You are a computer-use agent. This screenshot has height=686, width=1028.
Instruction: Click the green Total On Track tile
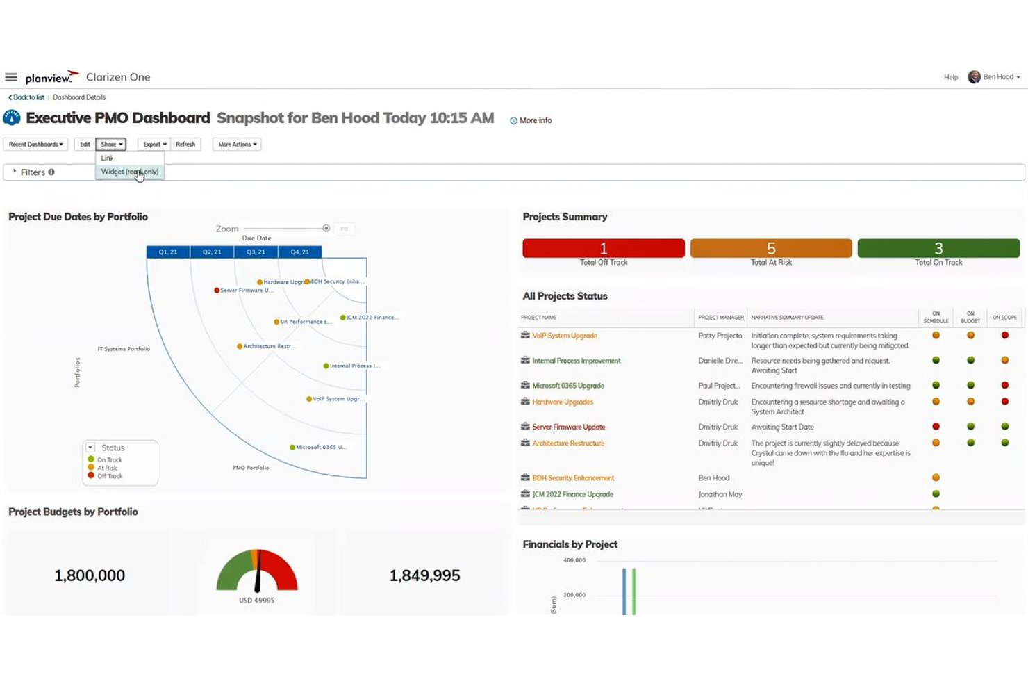938,248
